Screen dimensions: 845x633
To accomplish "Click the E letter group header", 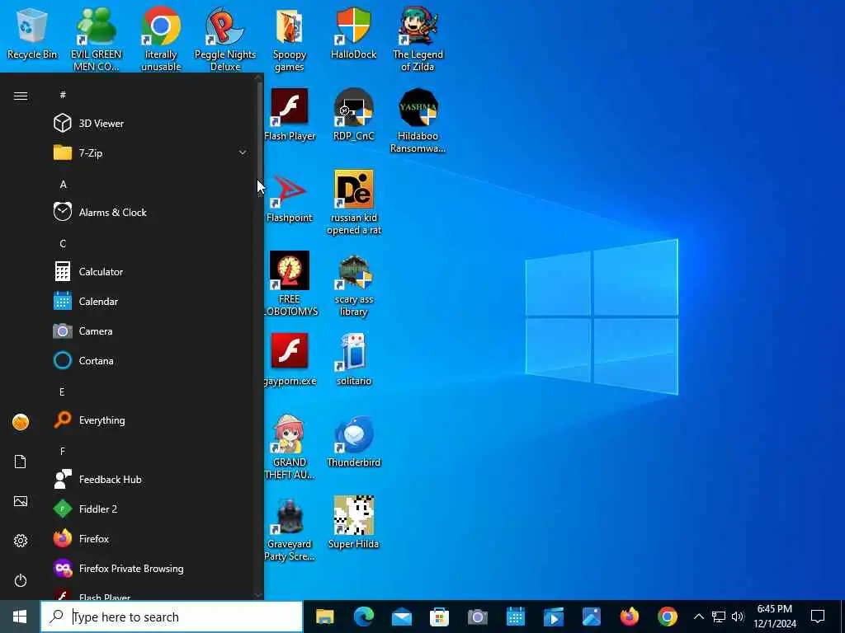I will pos(63,392).
